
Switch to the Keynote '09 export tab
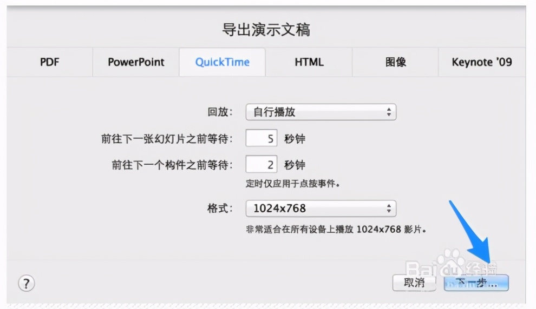(x=482, y=62)
